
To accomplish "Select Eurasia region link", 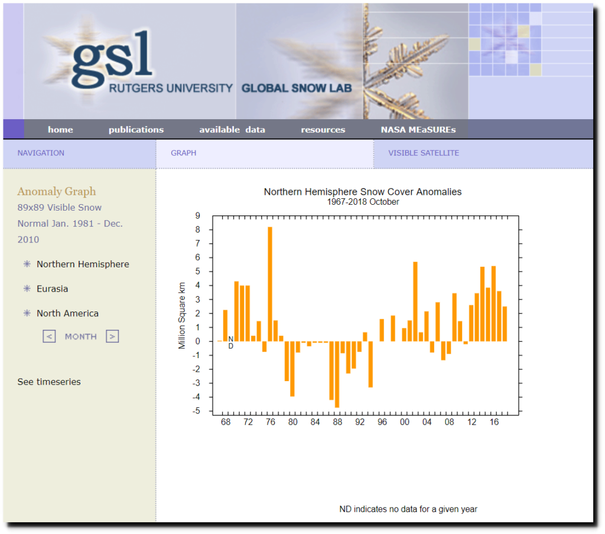I will [x=52, y=289].
